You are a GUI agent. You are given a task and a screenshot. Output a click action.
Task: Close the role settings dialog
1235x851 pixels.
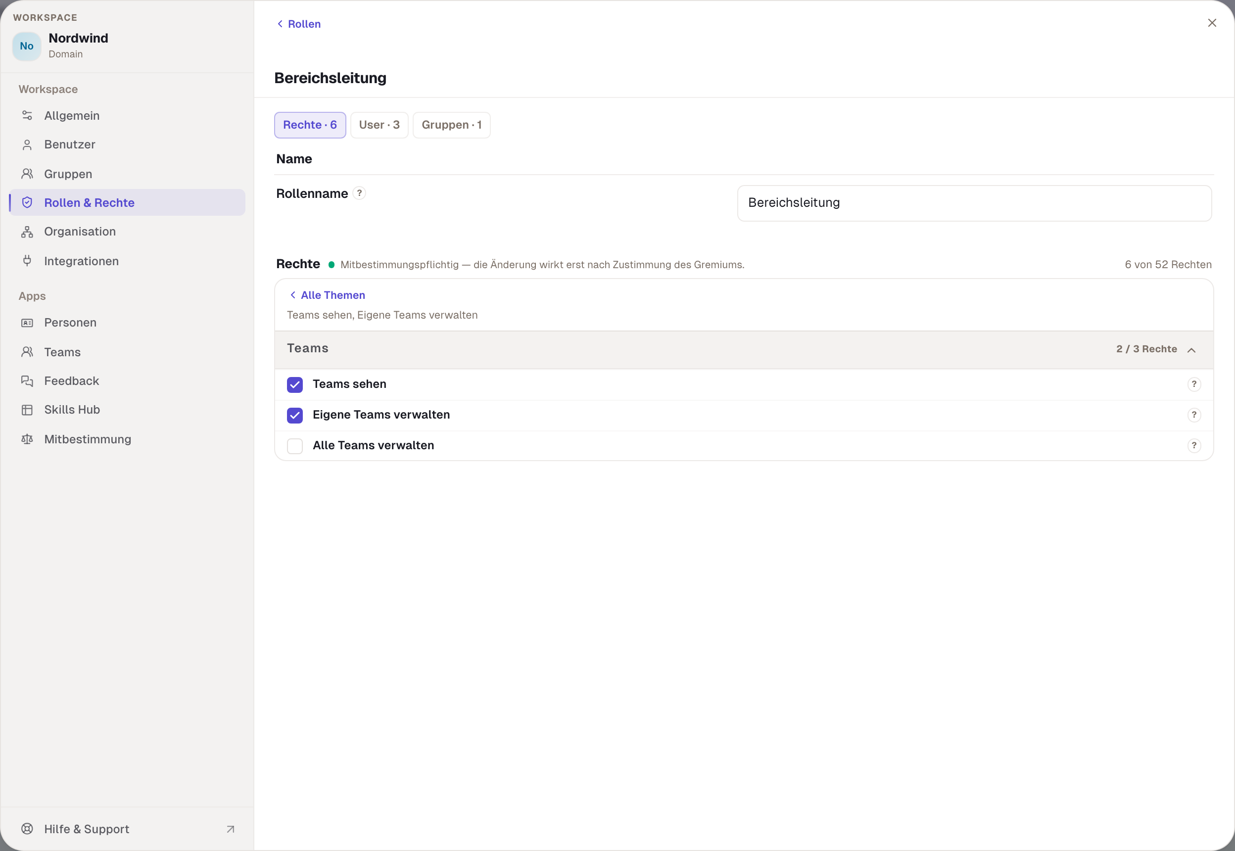tap(1212, 23)
